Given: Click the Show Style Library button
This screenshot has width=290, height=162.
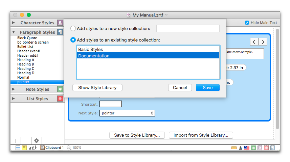Looking at the screenshot, I should point(97,88).
